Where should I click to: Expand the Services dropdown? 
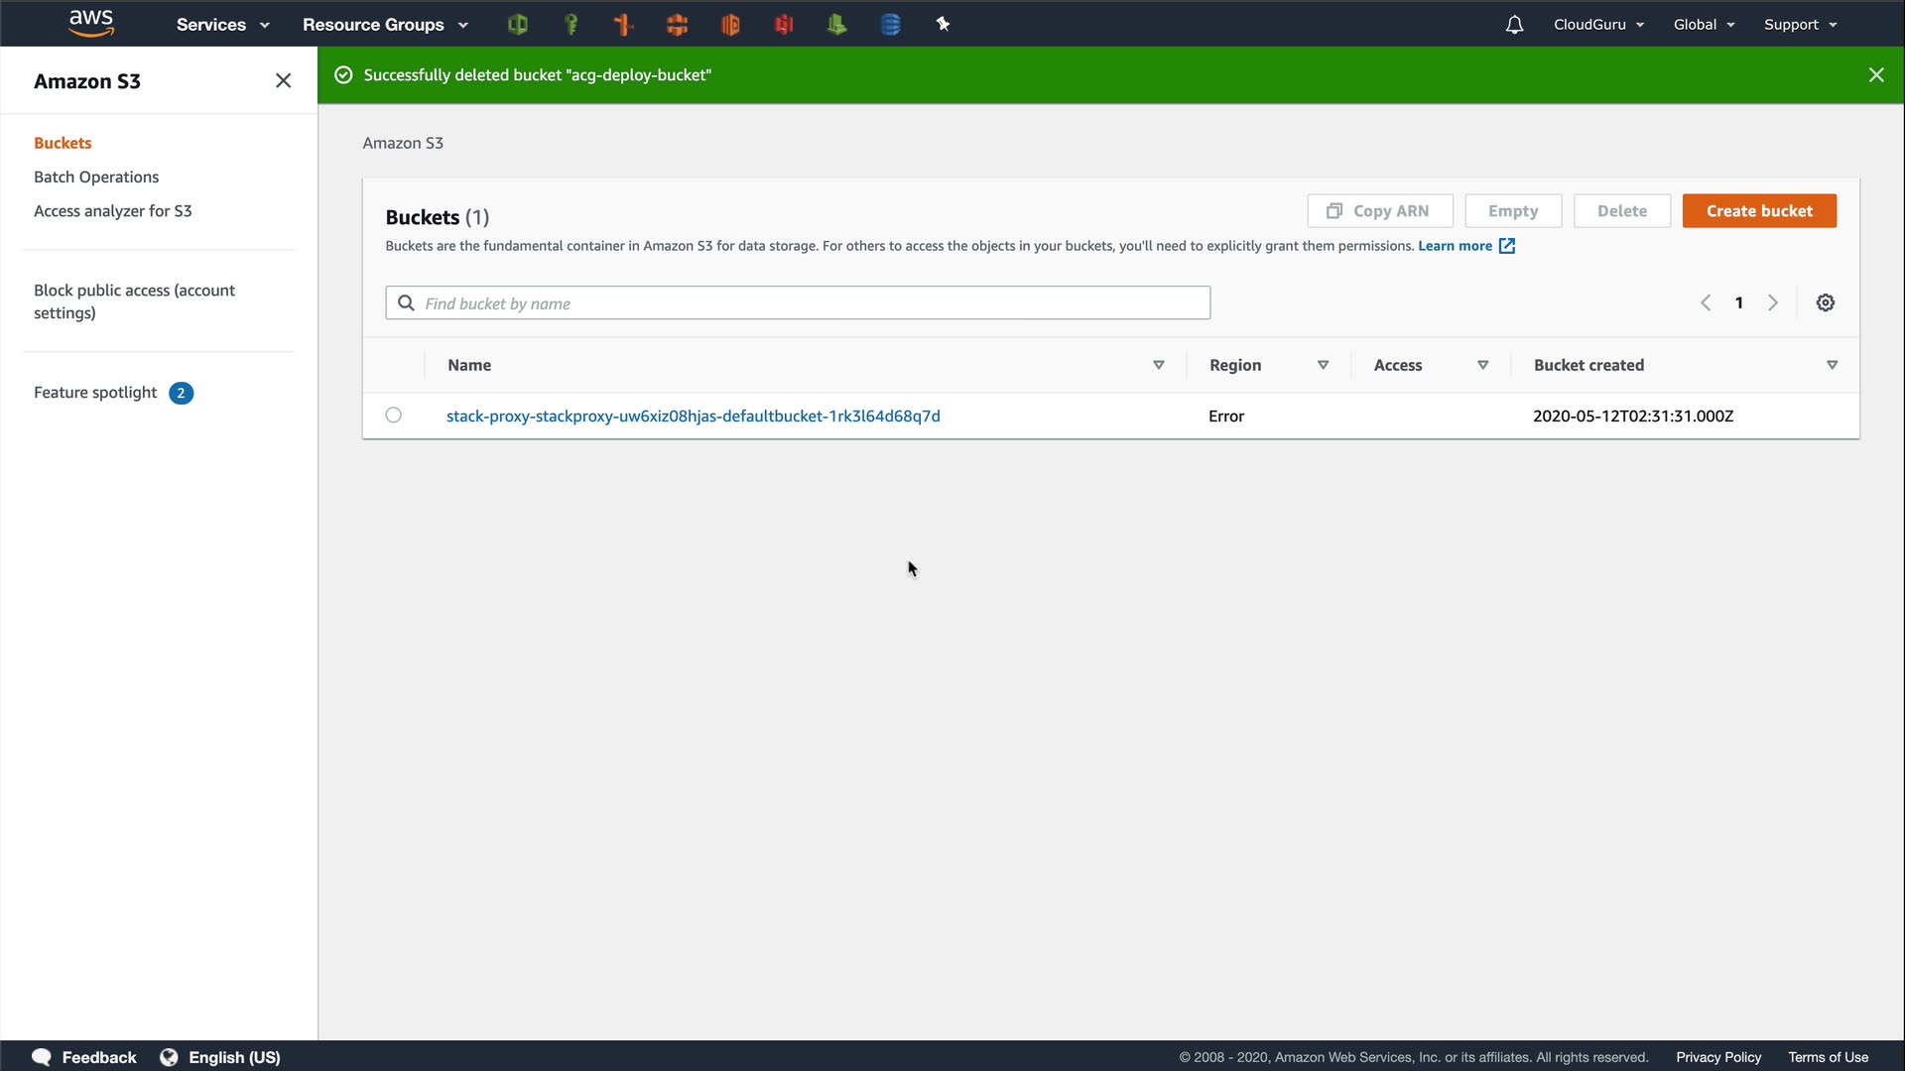[x=222, y=25]
